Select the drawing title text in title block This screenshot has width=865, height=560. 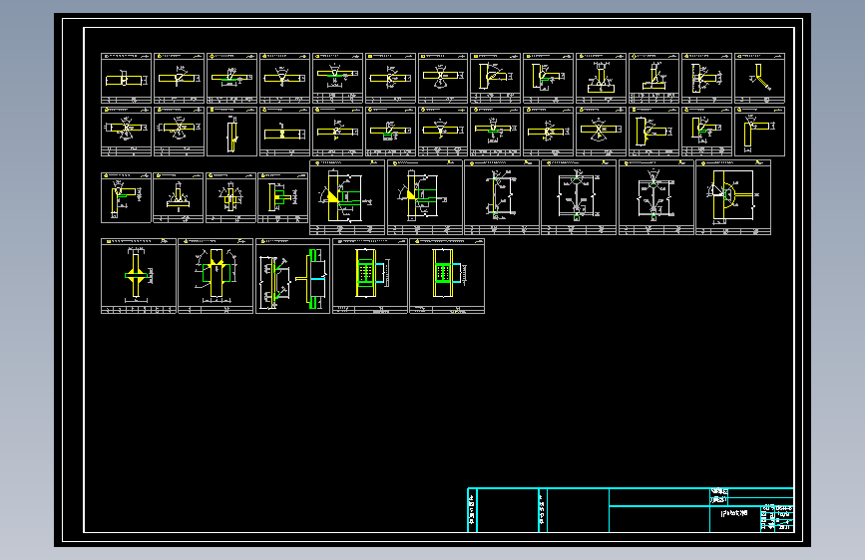(x=735, y=513)
